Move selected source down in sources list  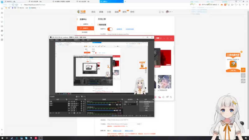(x=80, y=113)
